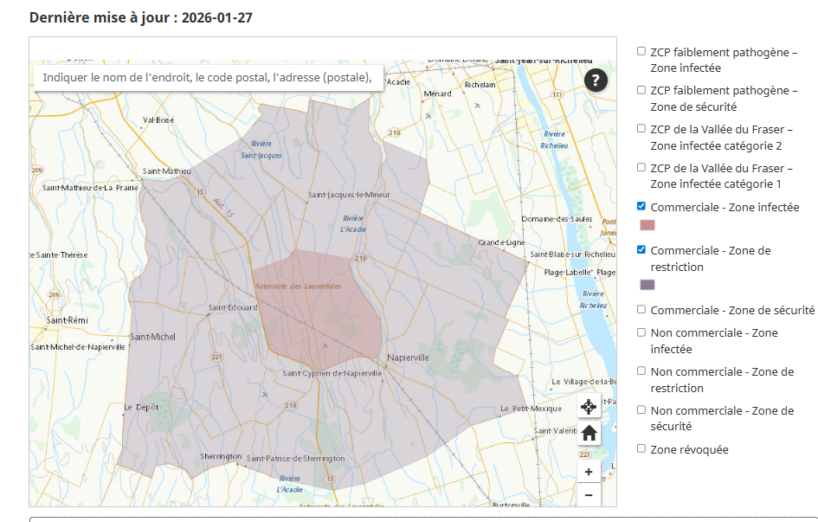This screenshot has width=818, height=522.
Task: Check Commerciale - Zone de sécurité box
Action: point(641,309)
